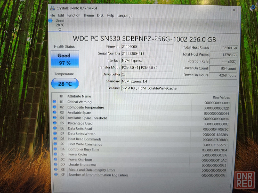The image size is (258, 193).
Task: Click the Good 97 % health status button
Action: pos(65,59)
